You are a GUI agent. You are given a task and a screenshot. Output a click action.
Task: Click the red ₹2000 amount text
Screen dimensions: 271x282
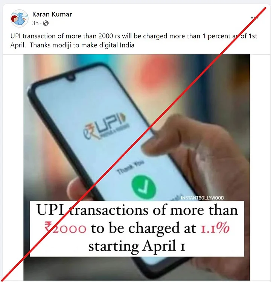(x=65, y=228)
